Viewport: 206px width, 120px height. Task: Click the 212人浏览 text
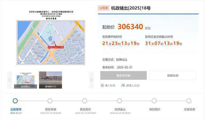[133, 86]
